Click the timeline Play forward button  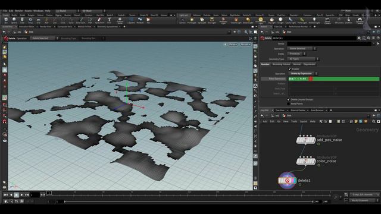click(x=21, y=194)
